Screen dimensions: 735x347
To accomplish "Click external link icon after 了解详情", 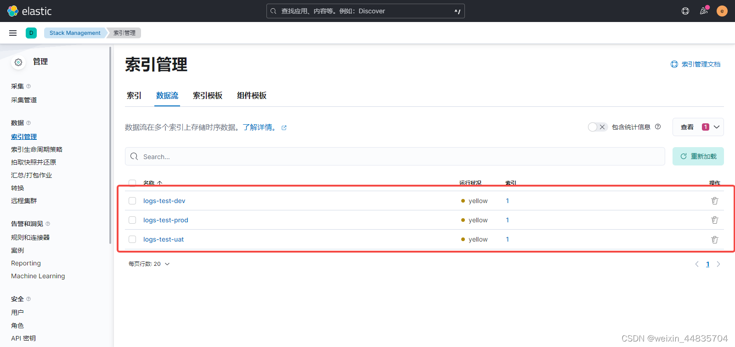I will pyautogui.click(x=284, y=128).
